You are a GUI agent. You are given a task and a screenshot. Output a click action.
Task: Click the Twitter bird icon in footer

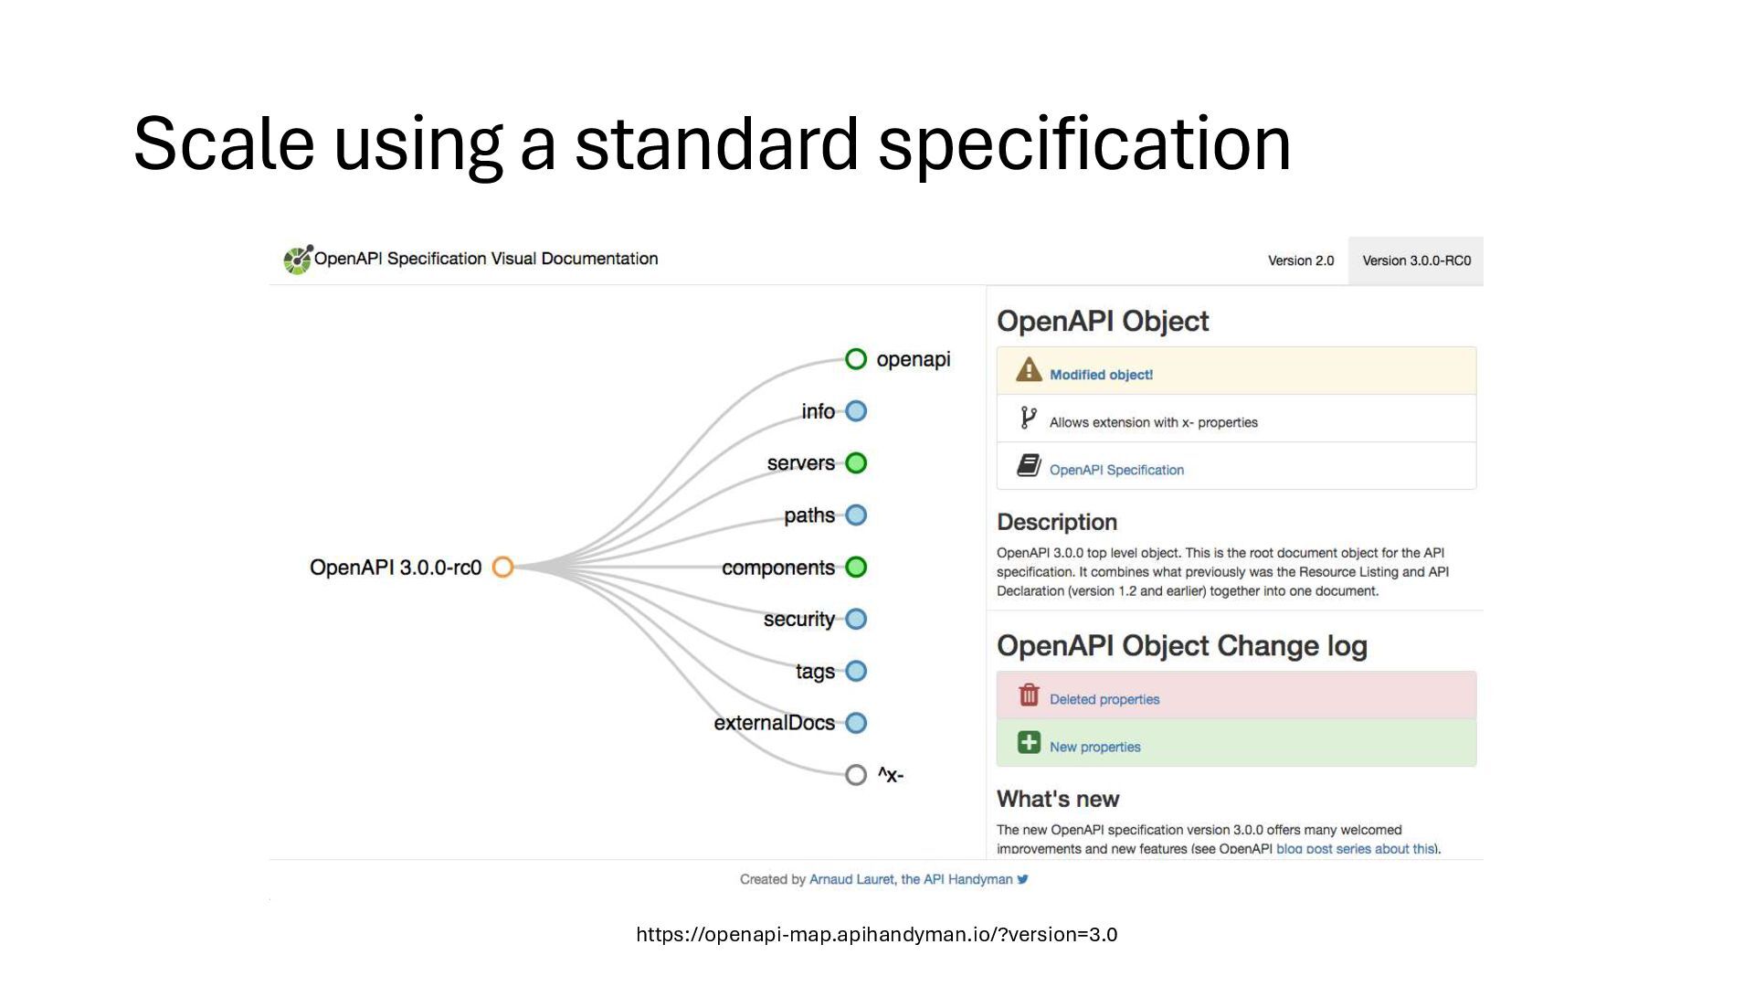[x=1023, y=879]
